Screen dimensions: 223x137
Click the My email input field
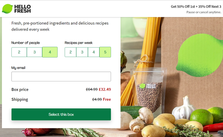61,76
